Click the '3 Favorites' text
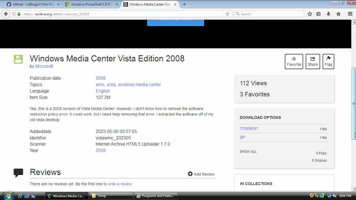Image resolution: width=356 pixels, height=200 pixels. 254,94
